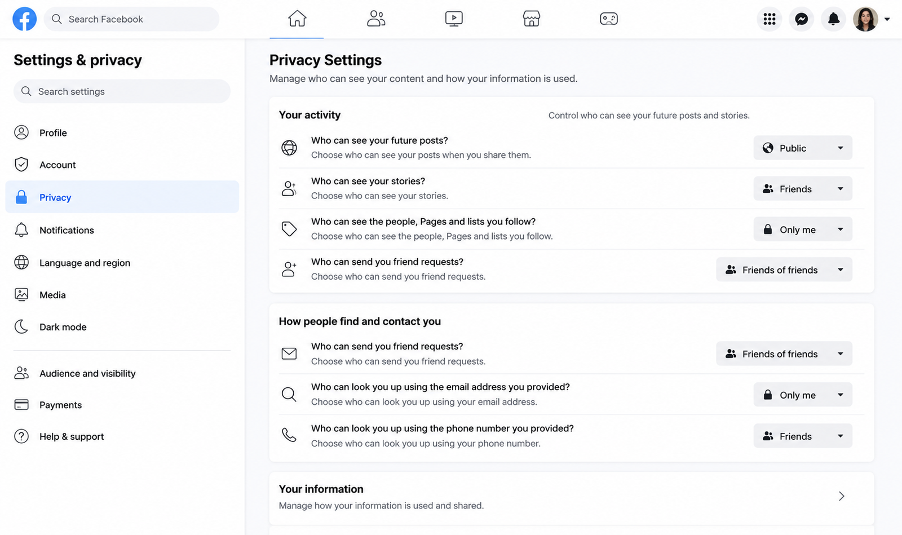Open Friends of friends dropdown under How people find you

tap(784, 353)
